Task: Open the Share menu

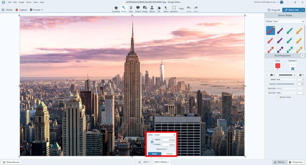Action: click(29, 2)
